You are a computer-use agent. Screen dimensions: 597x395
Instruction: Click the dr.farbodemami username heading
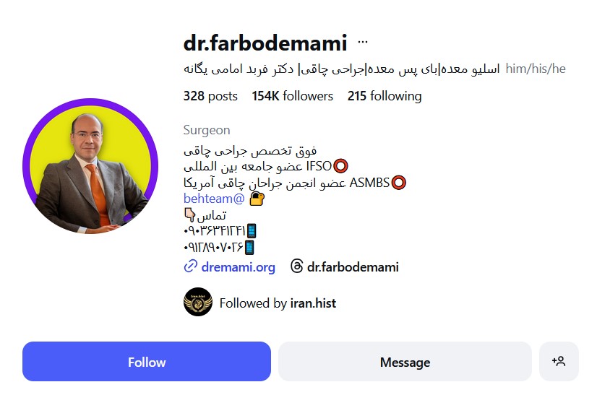tap(265, 43)
